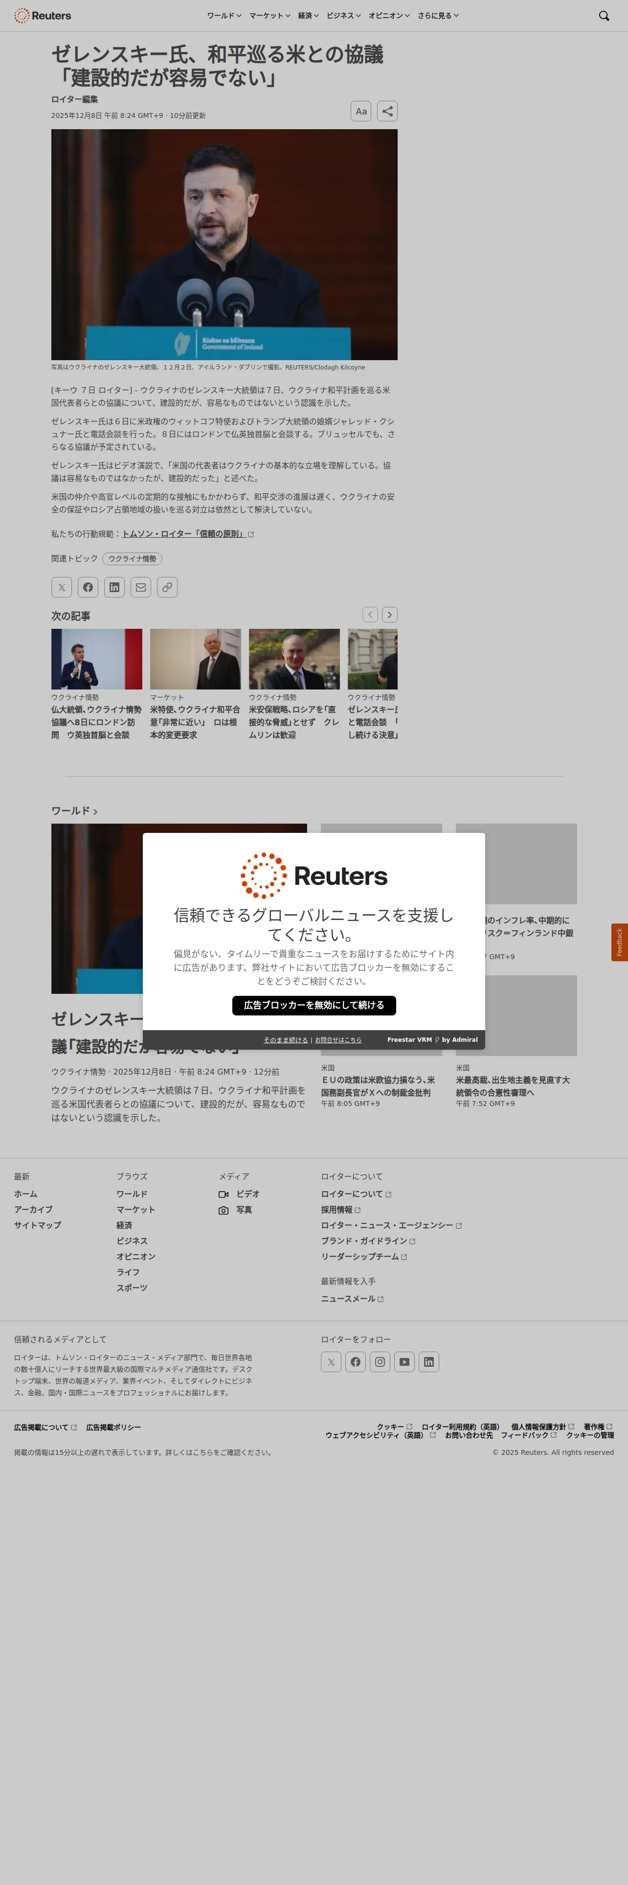Share article via Facebook icon below article
Screen dimensions: 628x1885
88,587
